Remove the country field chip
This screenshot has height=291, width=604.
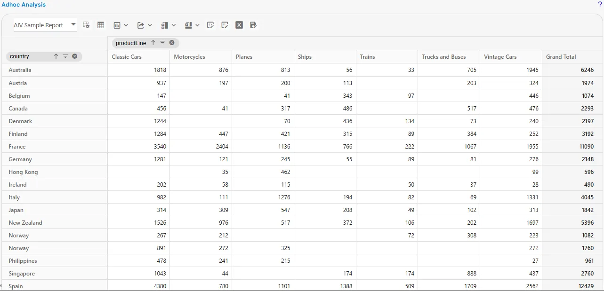pyautogui.click(x=74, y=56)
